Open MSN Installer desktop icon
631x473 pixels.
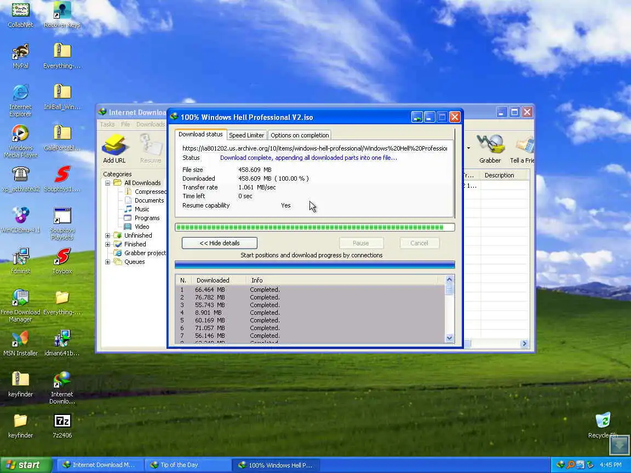[x=20, y=343]
